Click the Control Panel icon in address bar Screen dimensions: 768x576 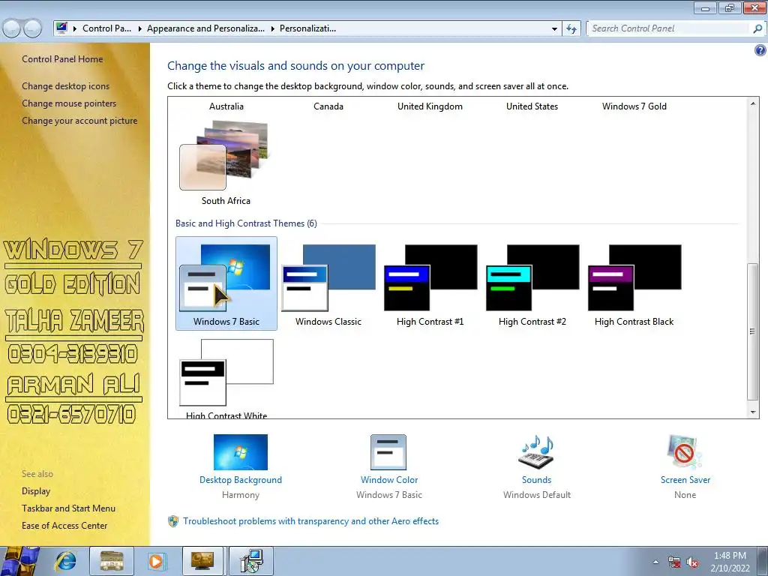pos(61,28)
